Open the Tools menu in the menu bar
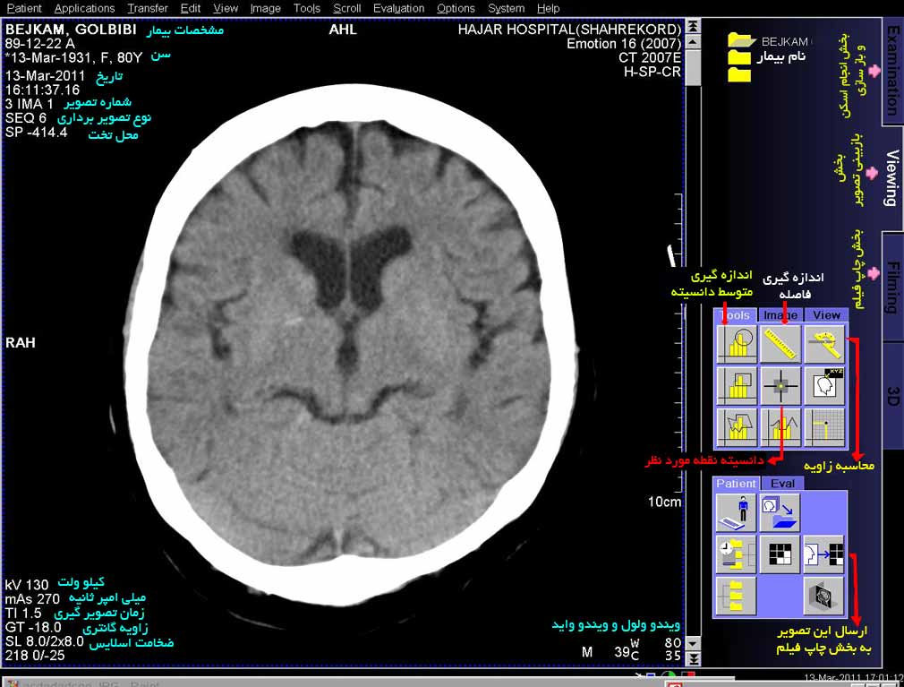The width and height of the screenshot is (904, 687). point(307,8)
